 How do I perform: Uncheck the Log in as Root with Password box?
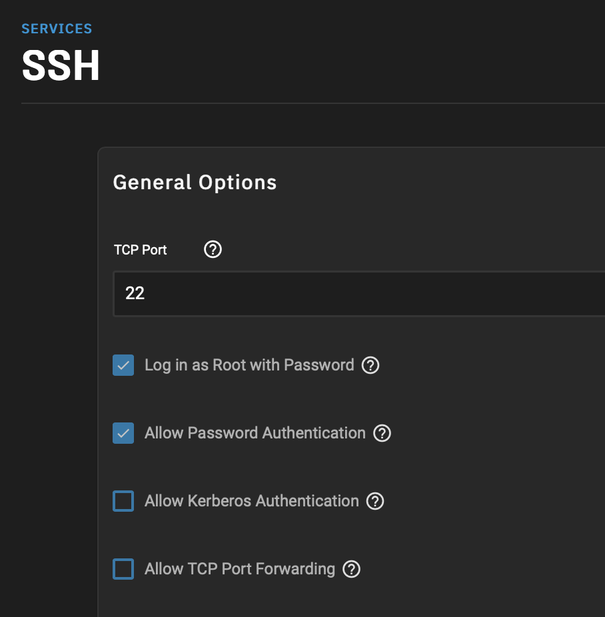(123, 365)
